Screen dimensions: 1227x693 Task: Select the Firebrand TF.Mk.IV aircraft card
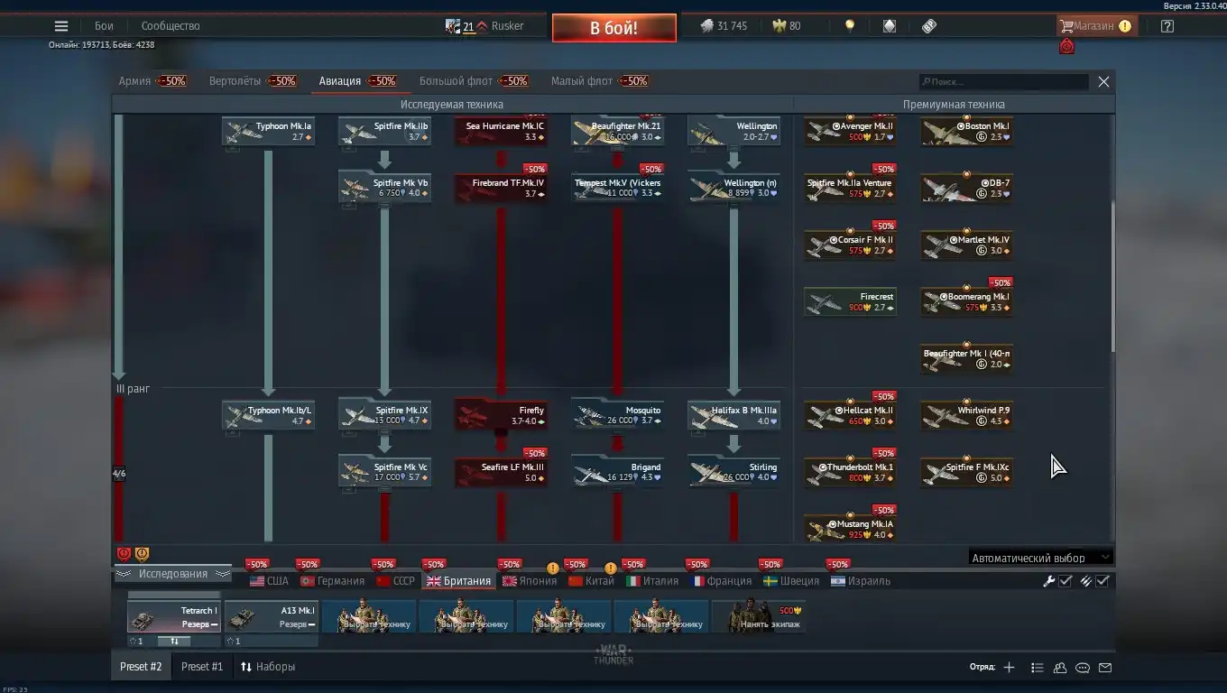501,188
